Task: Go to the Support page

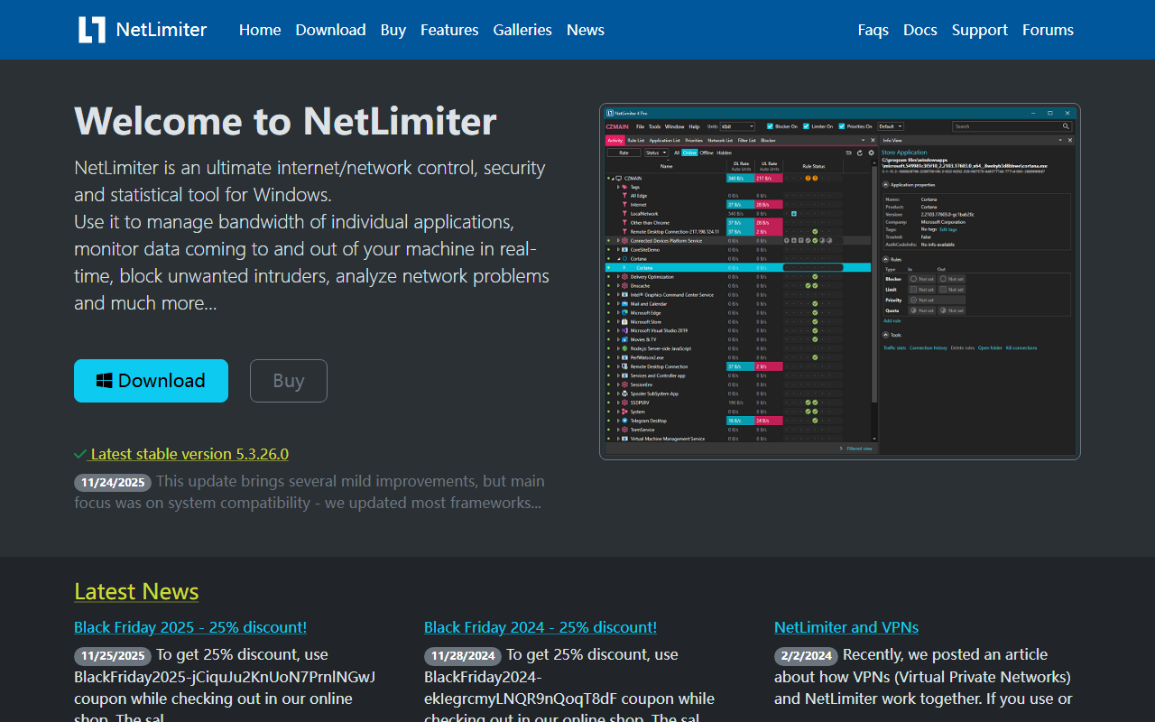Action: [980, 30]
